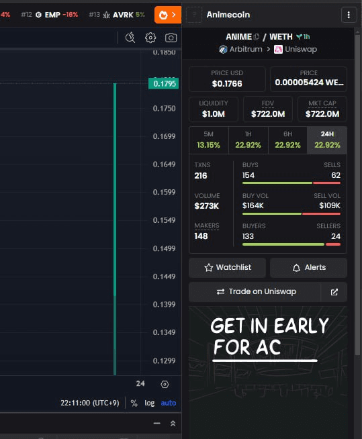Click the VOLUME value $273K
The height and width of the screenshot is (439, 362).
click(206, 206)
